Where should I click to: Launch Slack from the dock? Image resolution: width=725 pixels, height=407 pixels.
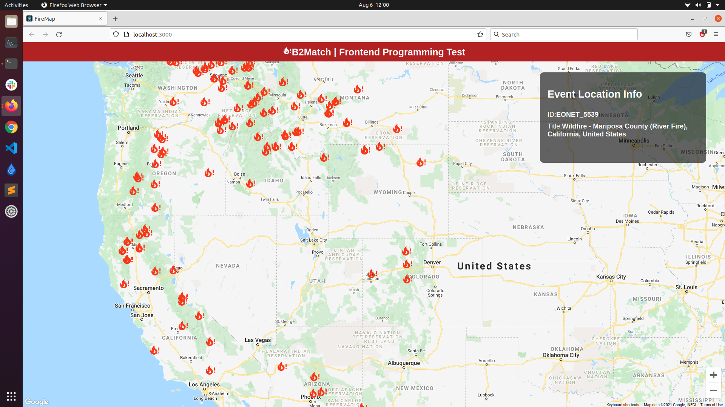click(x=11, y=85)
